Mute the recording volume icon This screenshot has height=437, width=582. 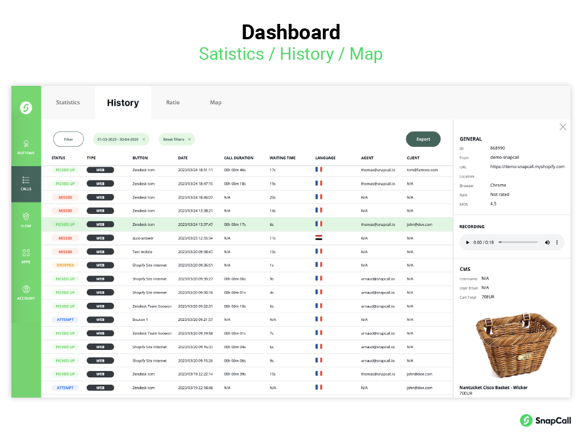point(547,242)
